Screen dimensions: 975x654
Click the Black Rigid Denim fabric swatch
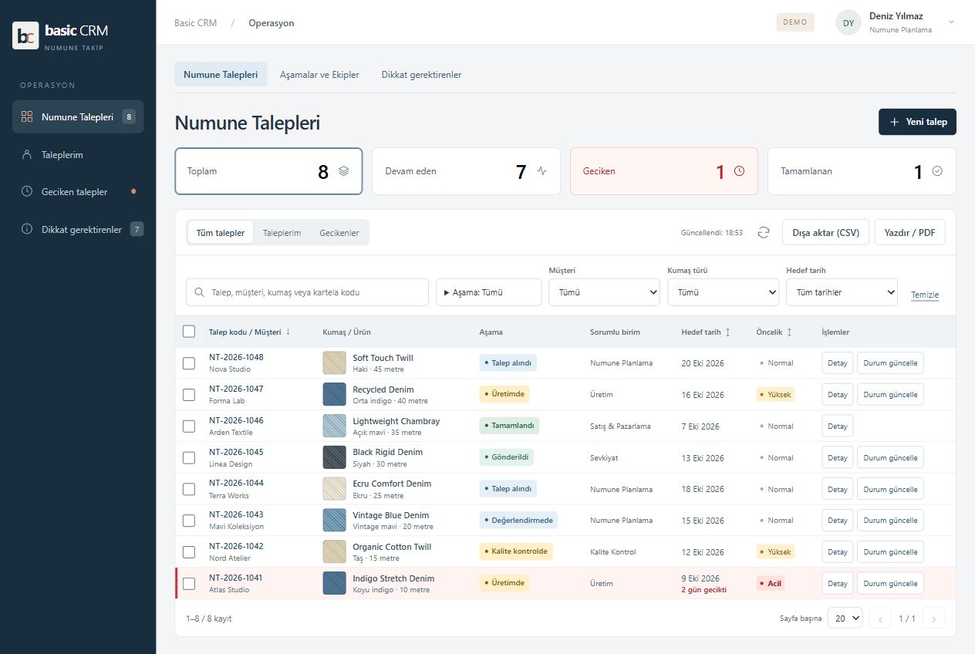click(334, 457)
